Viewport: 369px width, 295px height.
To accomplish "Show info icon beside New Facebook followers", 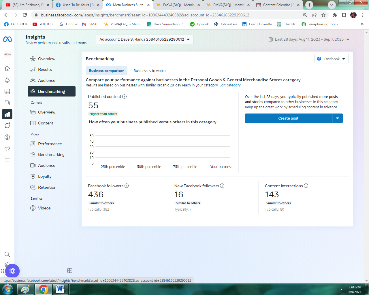I will pyautogui.click(x=222, y=186).
